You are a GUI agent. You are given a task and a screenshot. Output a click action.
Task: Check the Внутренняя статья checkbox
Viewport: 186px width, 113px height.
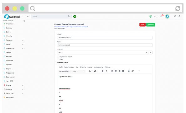coord(58,57)
